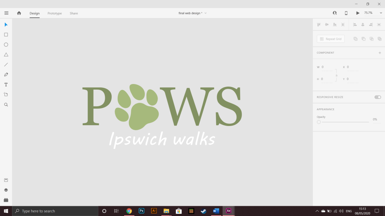Switch to the Share tab
This screenshot has width=385, height=216.
tap(74, 13)
